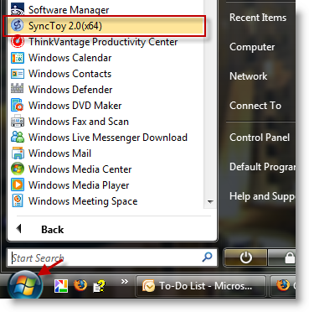Click the ThinkVantage Productivity Center icon

18,42
